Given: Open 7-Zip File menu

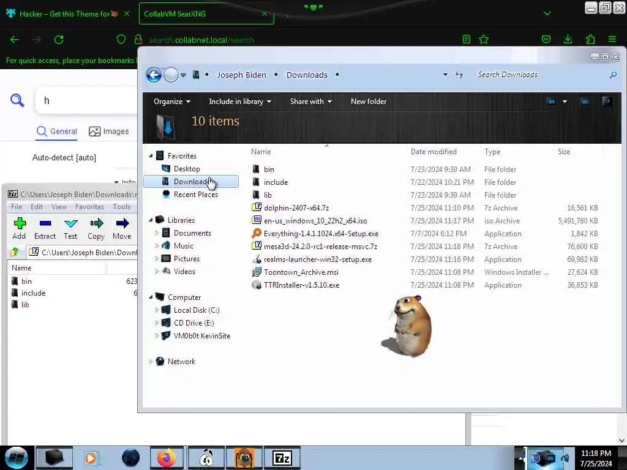Looking at the screenshot, I should 17,207.
